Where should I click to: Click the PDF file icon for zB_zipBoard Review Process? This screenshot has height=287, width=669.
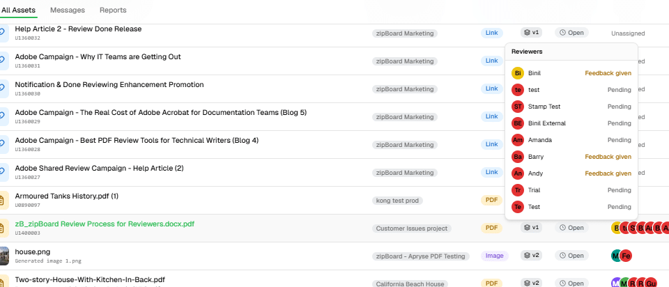pos(3,228)
